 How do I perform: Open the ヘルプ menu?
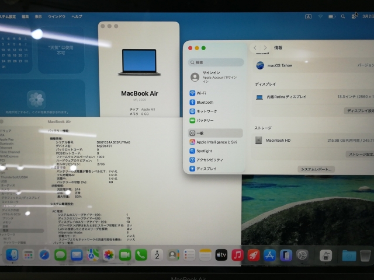point(77,16)
